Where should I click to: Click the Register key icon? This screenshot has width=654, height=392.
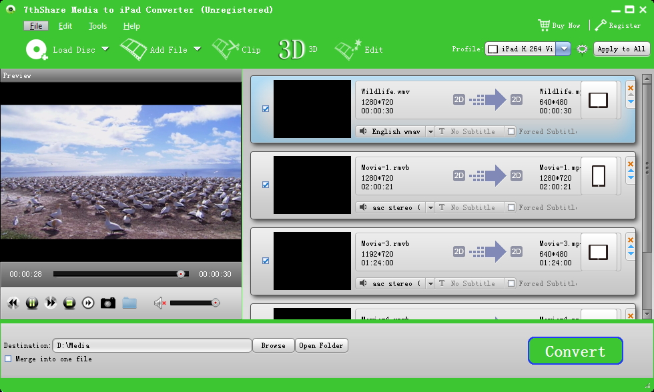coord(601,25)
